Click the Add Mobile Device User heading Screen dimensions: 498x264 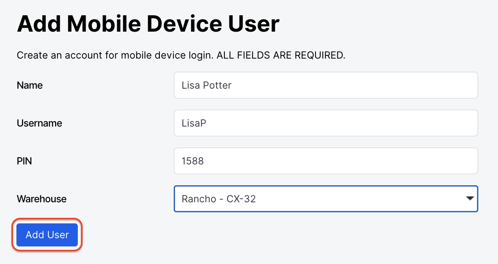(x=148, y=24)
